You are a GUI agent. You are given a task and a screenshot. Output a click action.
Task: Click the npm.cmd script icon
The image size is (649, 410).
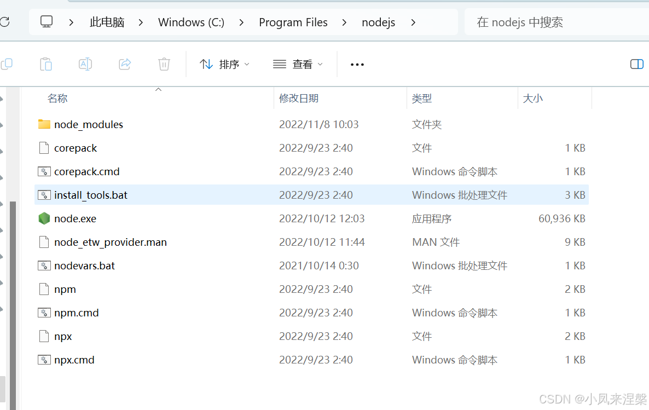pyautogui.click(x=44, y=313)
